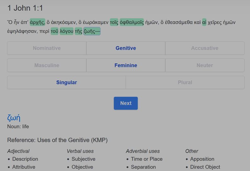This screenshot has width=250, height=171.
Task: Click the highlighted word ὀφθαλμοῖς
Action: (132, 22)
